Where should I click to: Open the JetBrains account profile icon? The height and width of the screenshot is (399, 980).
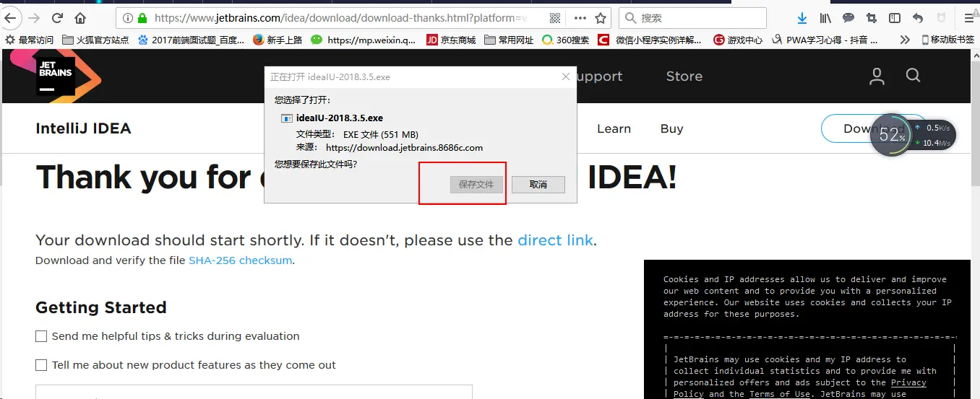[x=877, y=76]
